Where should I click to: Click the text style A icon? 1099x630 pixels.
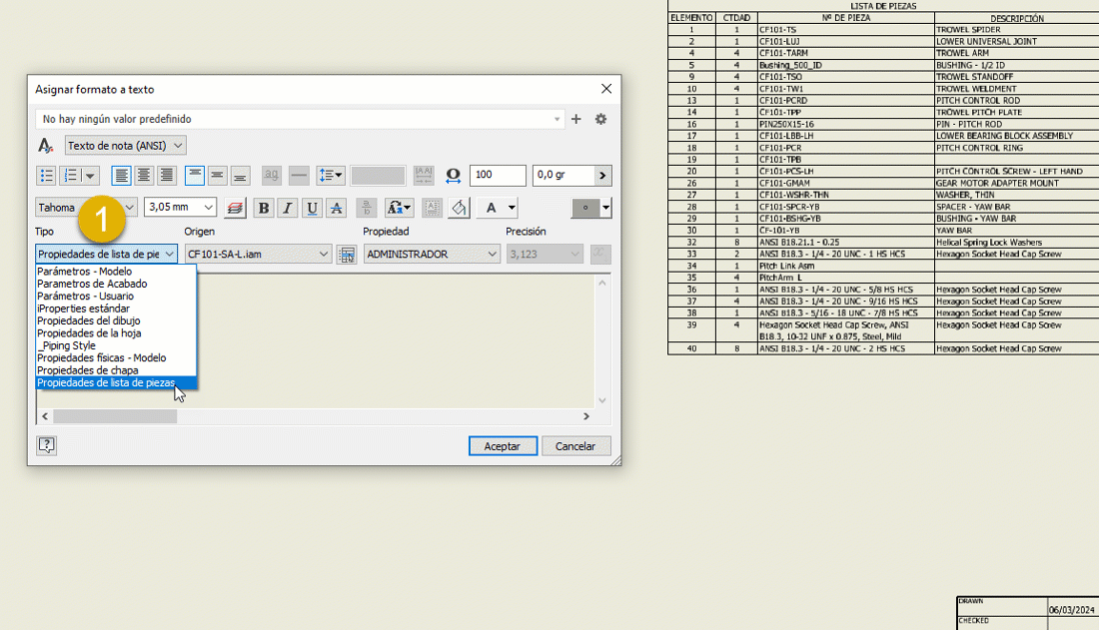(46, 146)
